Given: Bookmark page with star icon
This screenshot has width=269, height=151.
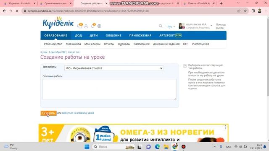Looking at the screenshot, I should (x=245, y=11).
